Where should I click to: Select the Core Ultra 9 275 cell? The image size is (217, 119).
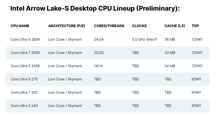24,79
